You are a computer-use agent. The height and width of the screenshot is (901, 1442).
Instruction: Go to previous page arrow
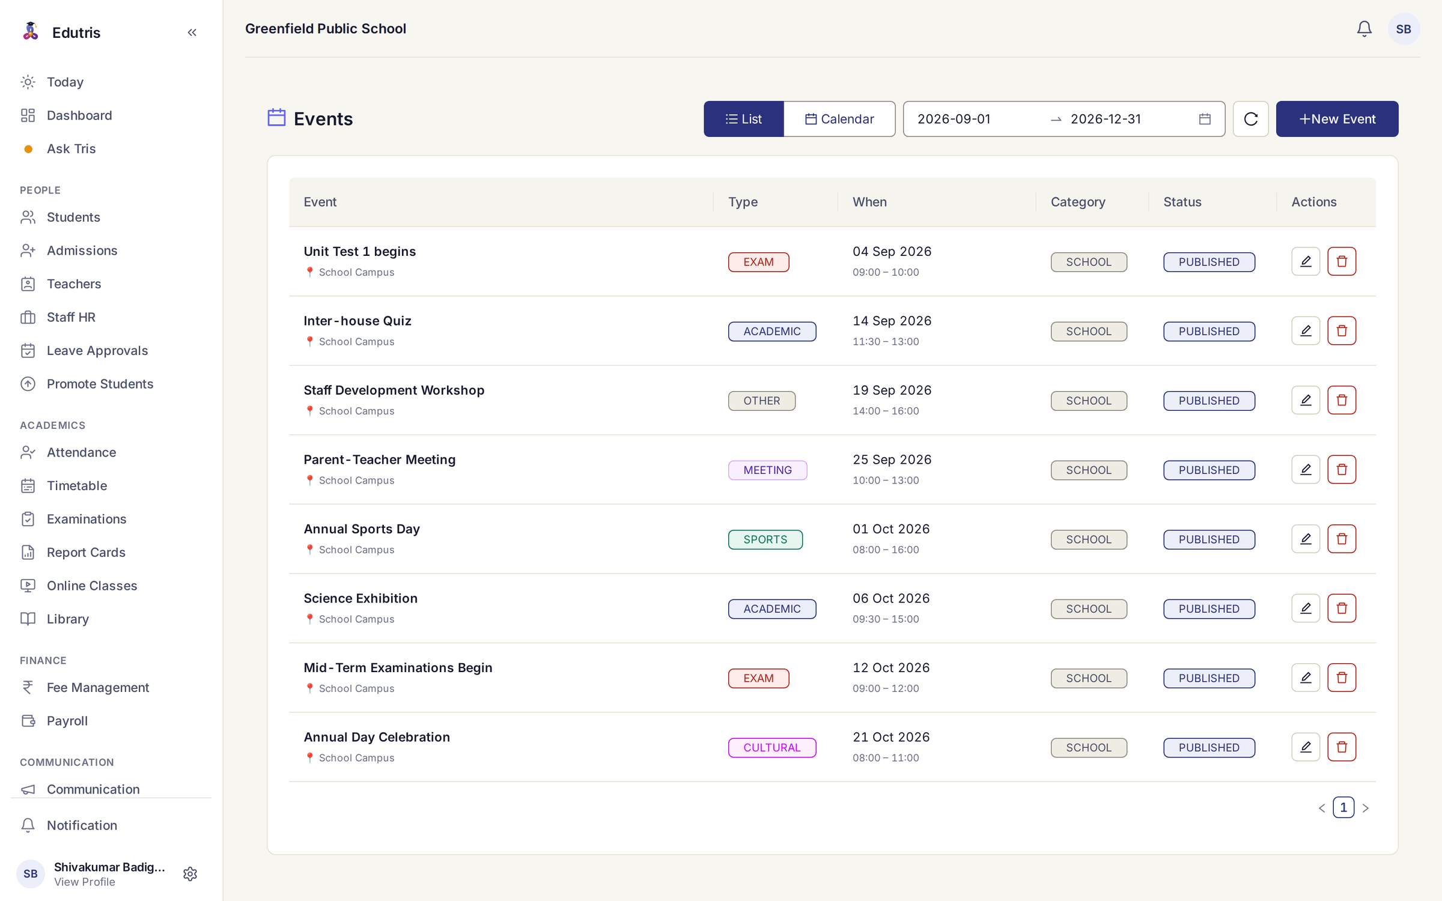tap(1322, 808)
